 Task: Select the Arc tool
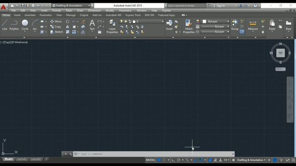point(35,25)
